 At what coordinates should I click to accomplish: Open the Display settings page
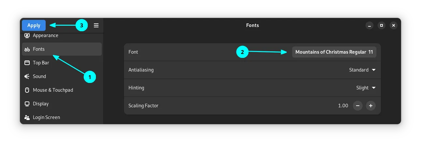pyautogui.click(x=41, y=104)
